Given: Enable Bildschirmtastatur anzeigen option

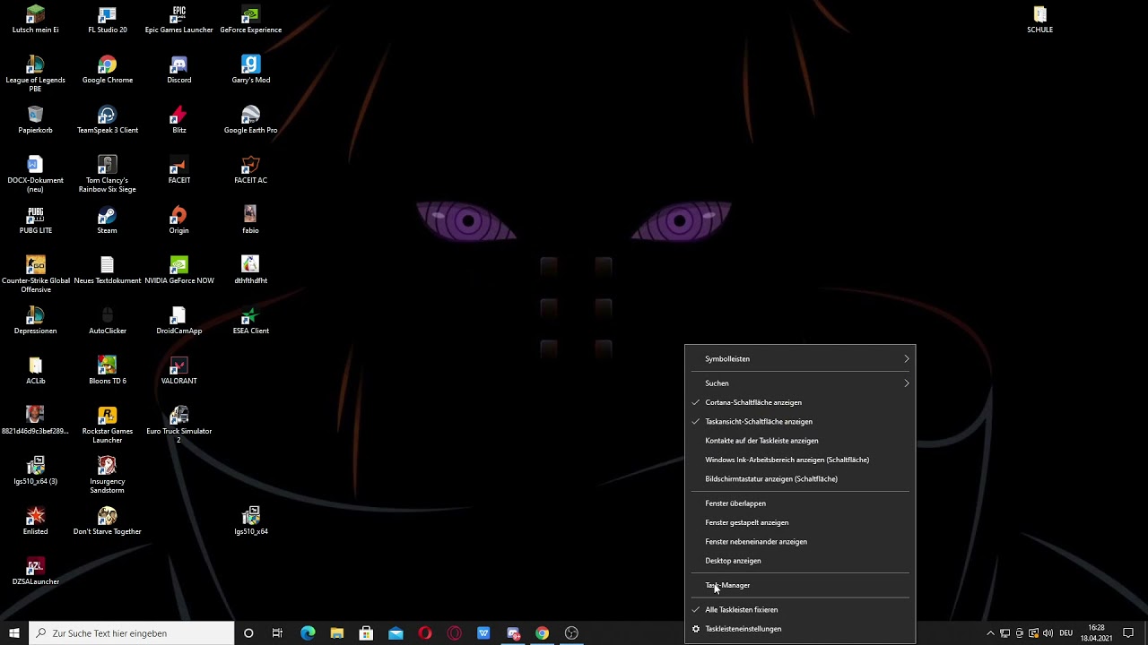Looking at the screenshot, I should (800, 478).
